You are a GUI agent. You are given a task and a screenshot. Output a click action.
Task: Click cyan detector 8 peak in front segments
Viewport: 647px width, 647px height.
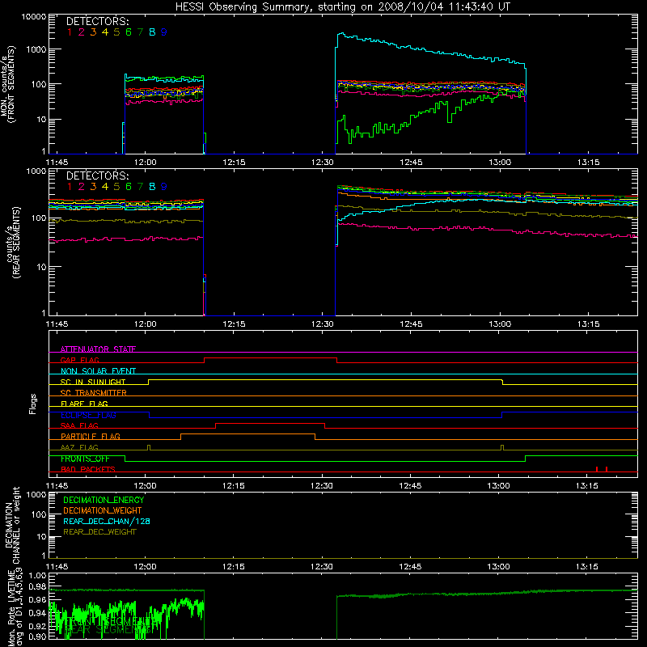click(x=340, y=33)
